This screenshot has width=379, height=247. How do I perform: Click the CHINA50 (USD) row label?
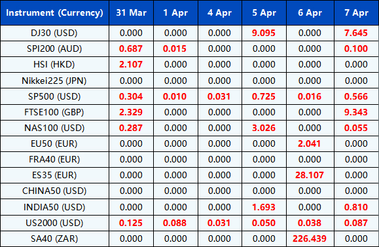click(x=54, y=191)
